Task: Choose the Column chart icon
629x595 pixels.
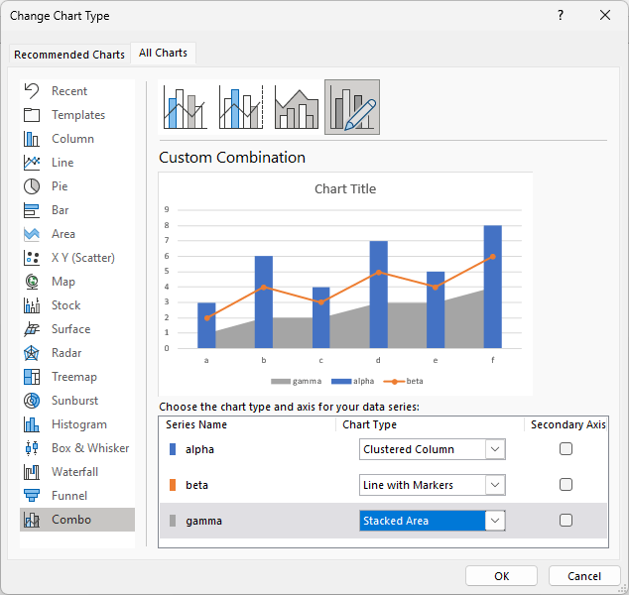Action: click(x=32, y=139)
